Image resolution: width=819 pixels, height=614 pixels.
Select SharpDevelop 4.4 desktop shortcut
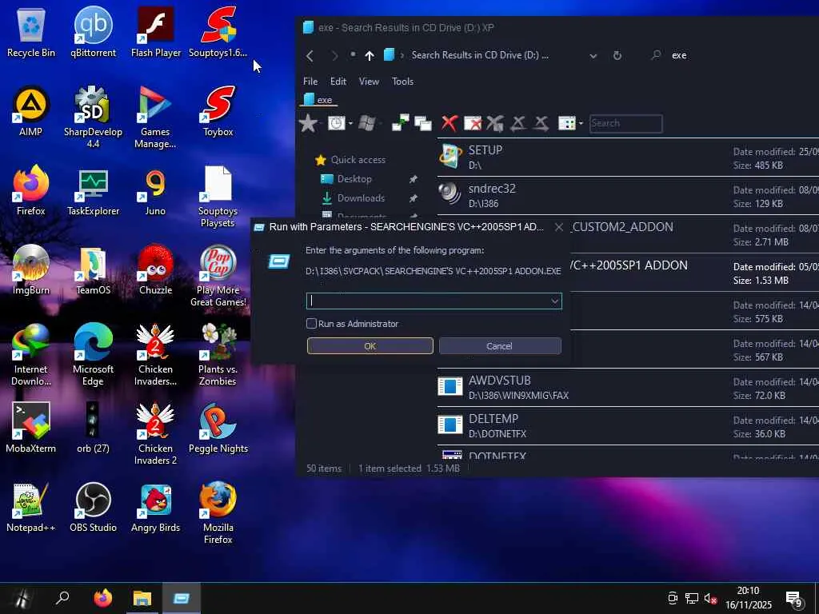tap(93, 117)
